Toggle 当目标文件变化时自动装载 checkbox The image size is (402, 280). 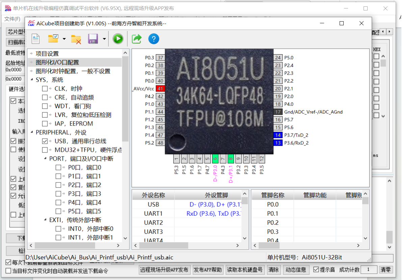tap(8, 271)
